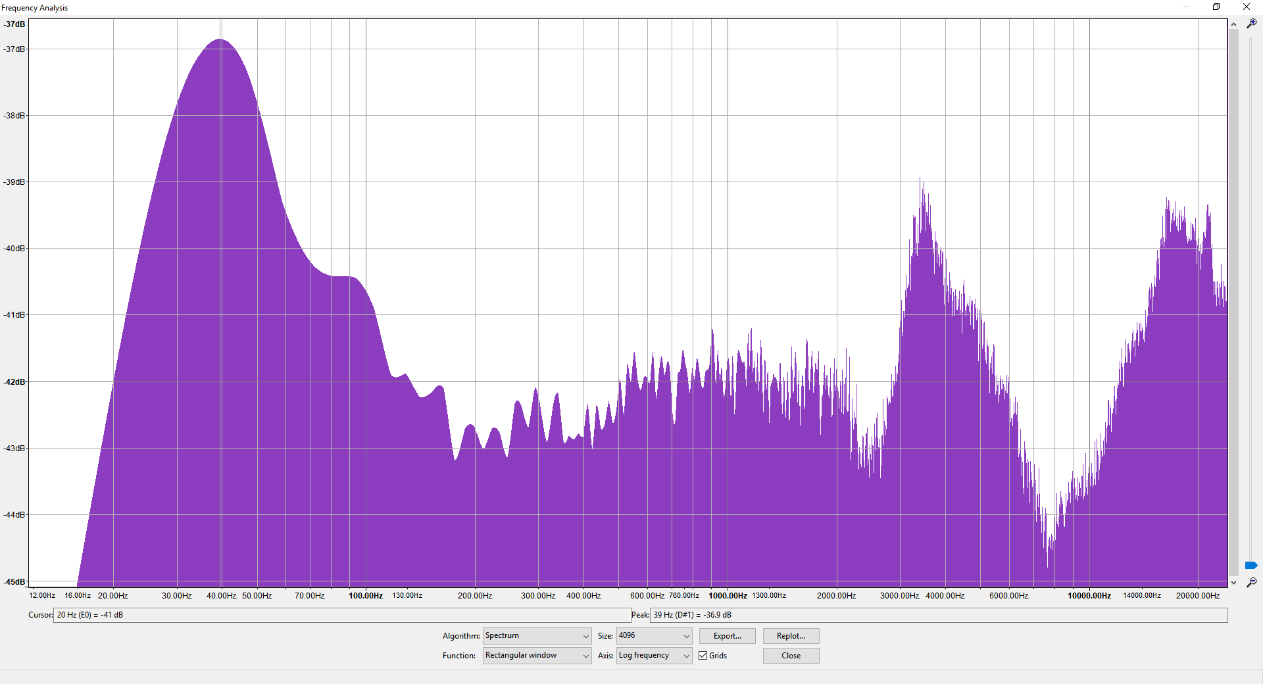Click the blue vertical zoom slider handle
This screenshot has height=684, width=1263.
click(1251, 566)
